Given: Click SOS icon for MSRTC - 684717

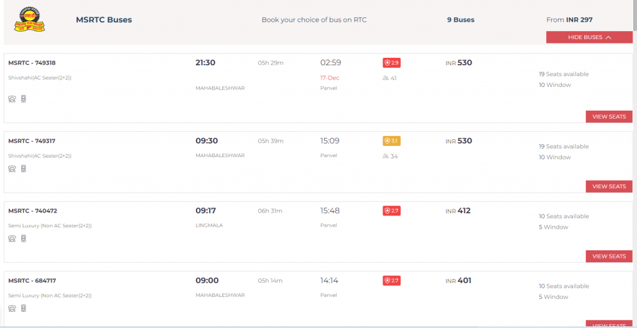Looking at the screenshot, I should click(12, 309).
